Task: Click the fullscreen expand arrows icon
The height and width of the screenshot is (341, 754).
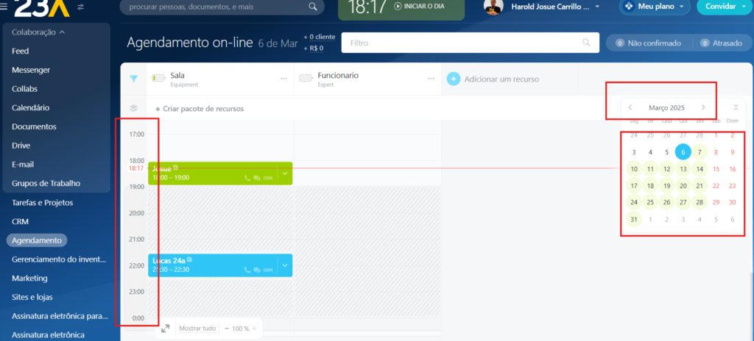Action: pyautogui.click(x=166, y=329)
